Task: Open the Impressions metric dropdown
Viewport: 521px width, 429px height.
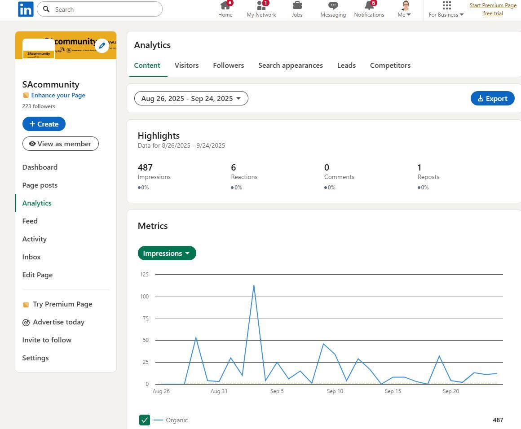Action: click(167, 253)
